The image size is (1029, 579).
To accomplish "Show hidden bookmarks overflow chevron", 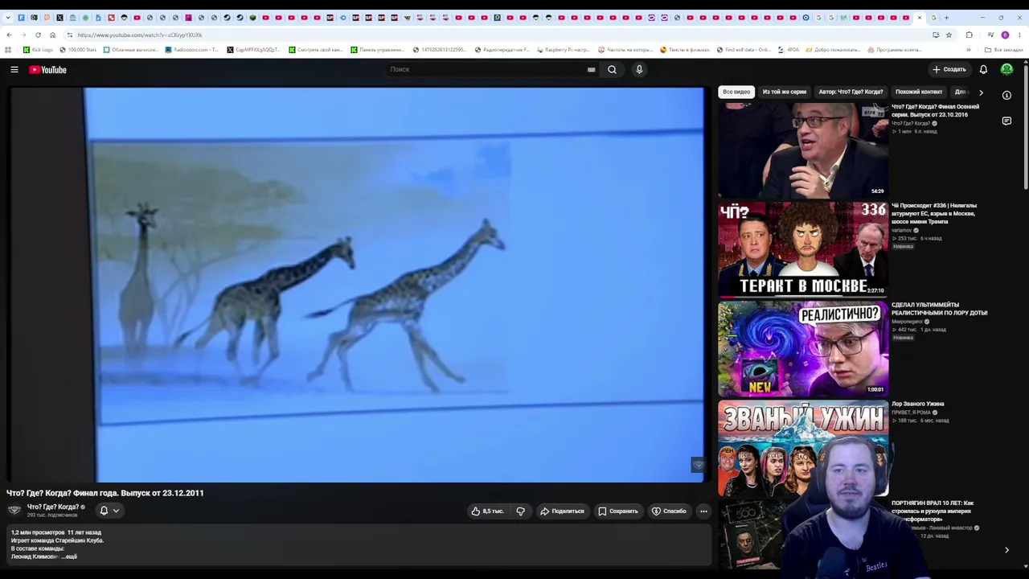I will 968,50.
